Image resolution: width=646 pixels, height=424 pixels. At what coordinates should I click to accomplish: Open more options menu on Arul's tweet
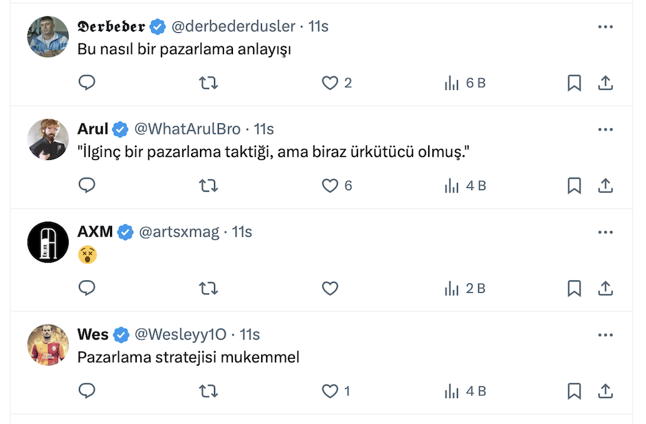(x=605, y=130)
